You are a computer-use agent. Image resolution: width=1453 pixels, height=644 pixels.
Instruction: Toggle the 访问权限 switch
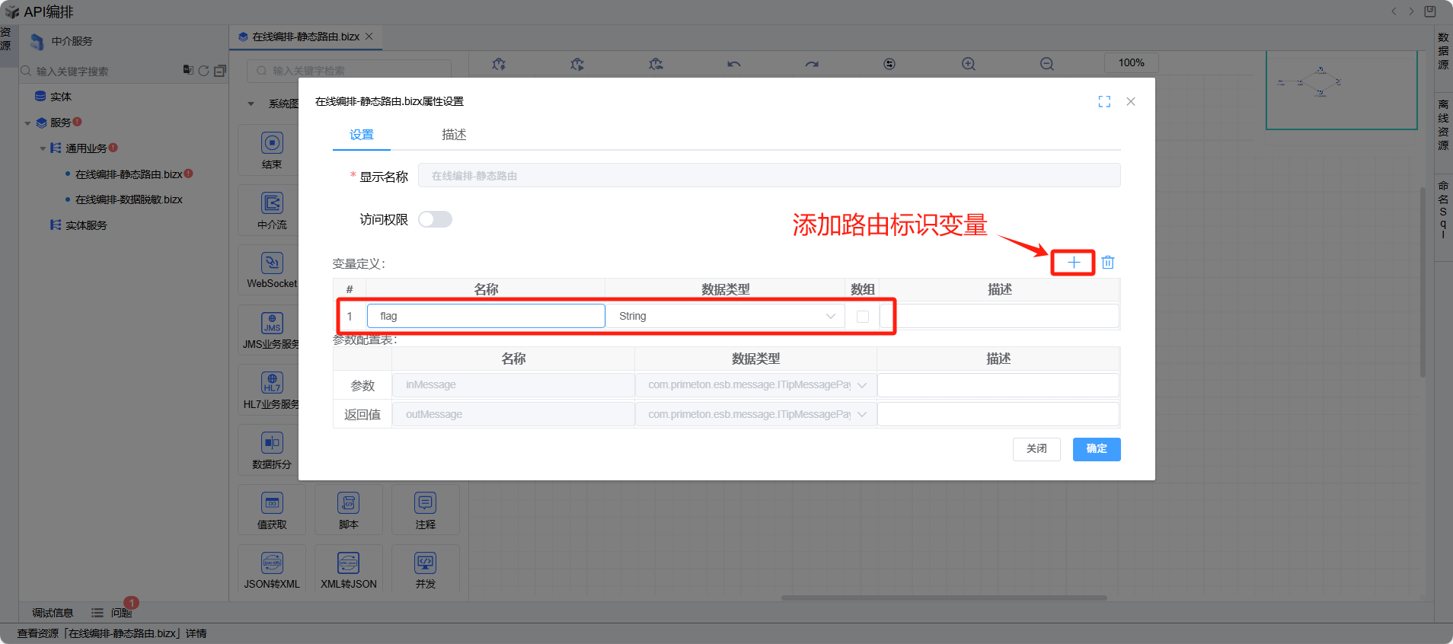(x=435, y=219)
